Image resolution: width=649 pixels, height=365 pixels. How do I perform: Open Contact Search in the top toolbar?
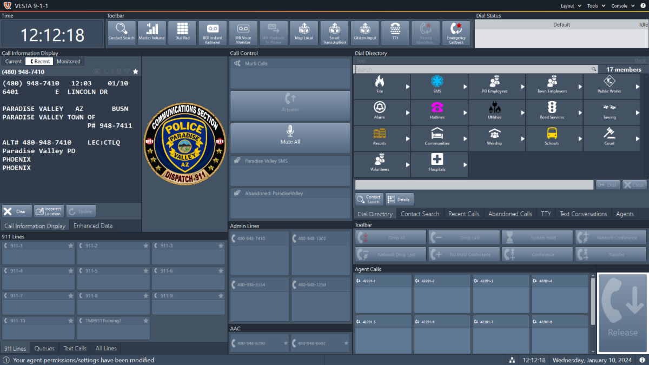tap(121, 34)
